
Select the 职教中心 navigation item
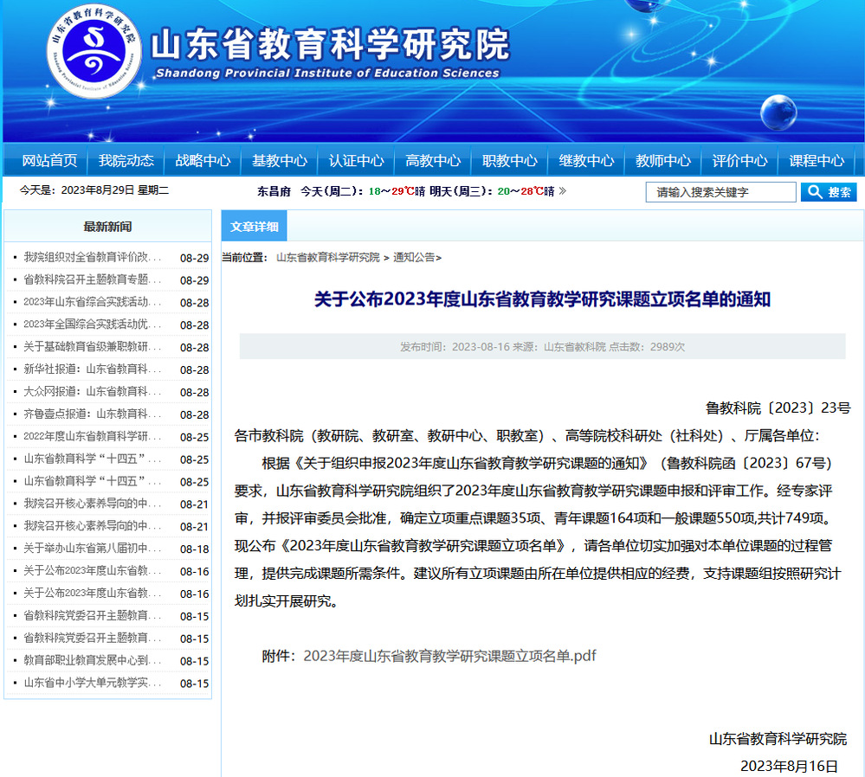pyautogui.click(x=510, y=160)
